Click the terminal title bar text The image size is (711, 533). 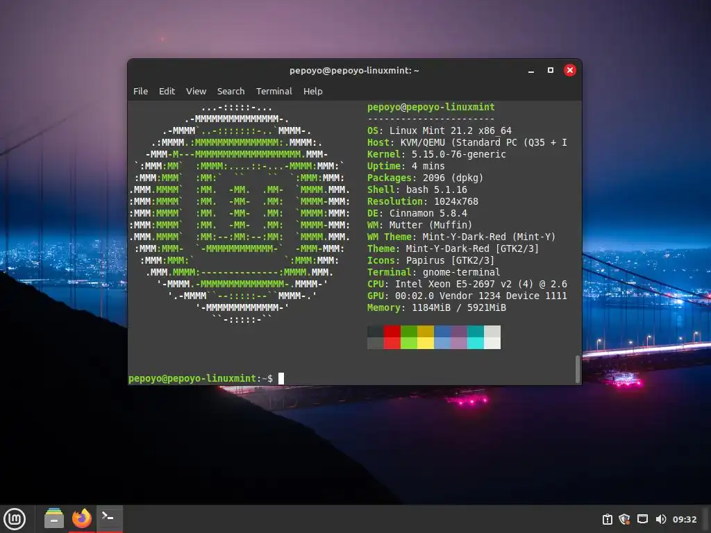[354, 70]
